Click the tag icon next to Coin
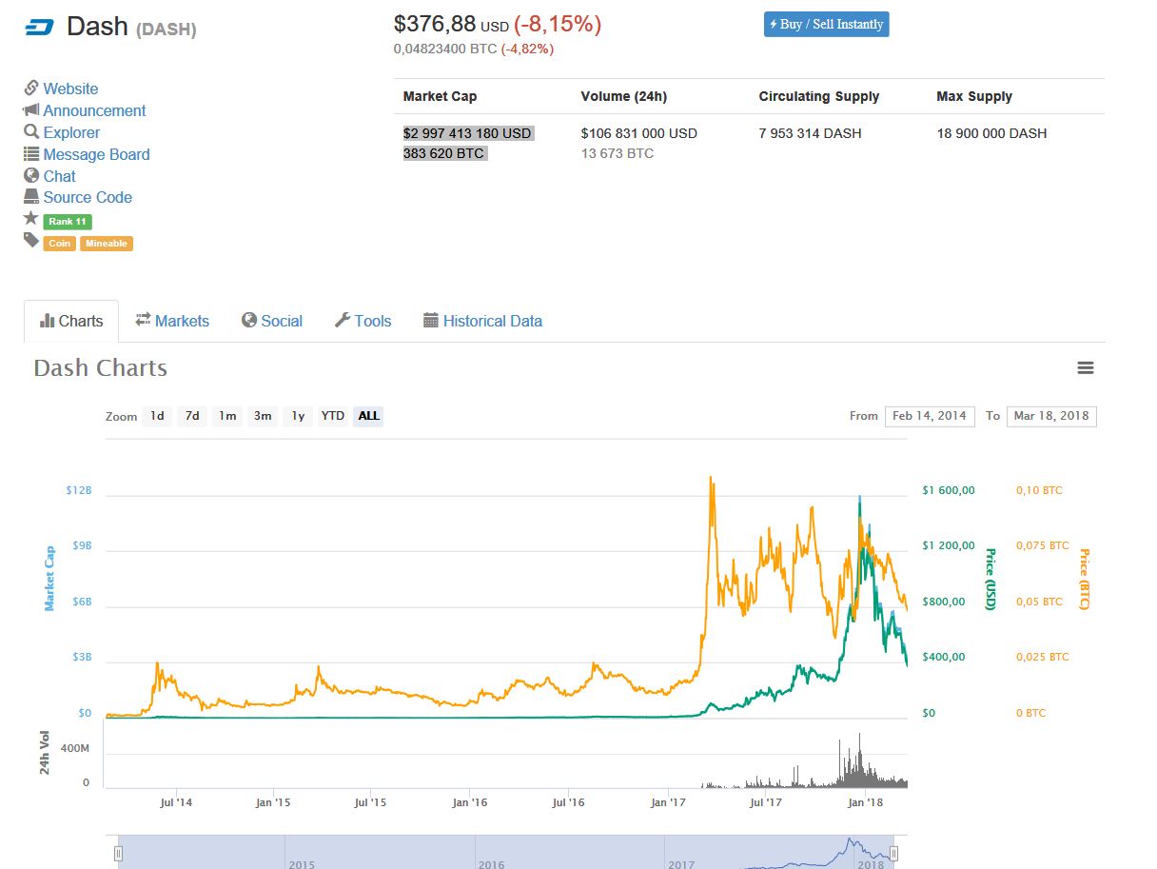The width and height of the screenshot is (1157, 869). click(x=31, y=241)
